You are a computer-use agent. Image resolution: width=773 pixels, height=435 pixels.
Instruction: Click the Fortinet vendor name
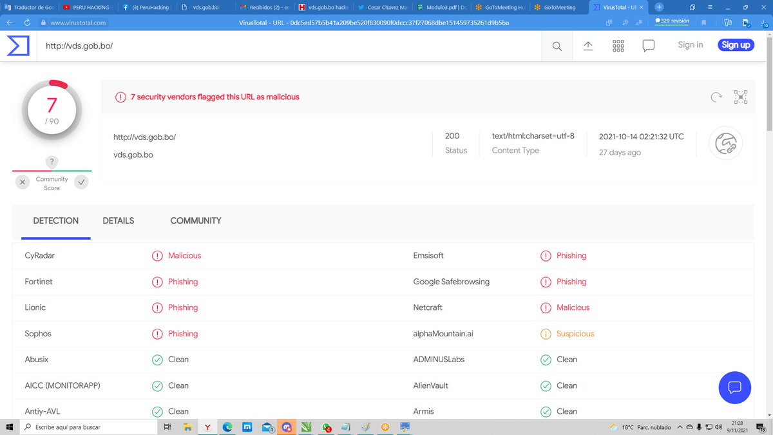click(x=39, y=282)
